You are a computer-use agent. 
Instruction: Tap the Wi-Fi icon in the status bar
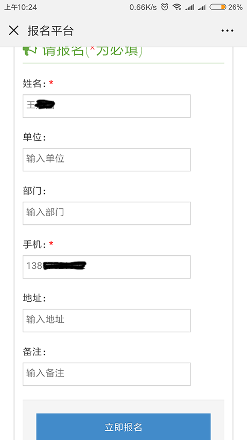[177, 7]
